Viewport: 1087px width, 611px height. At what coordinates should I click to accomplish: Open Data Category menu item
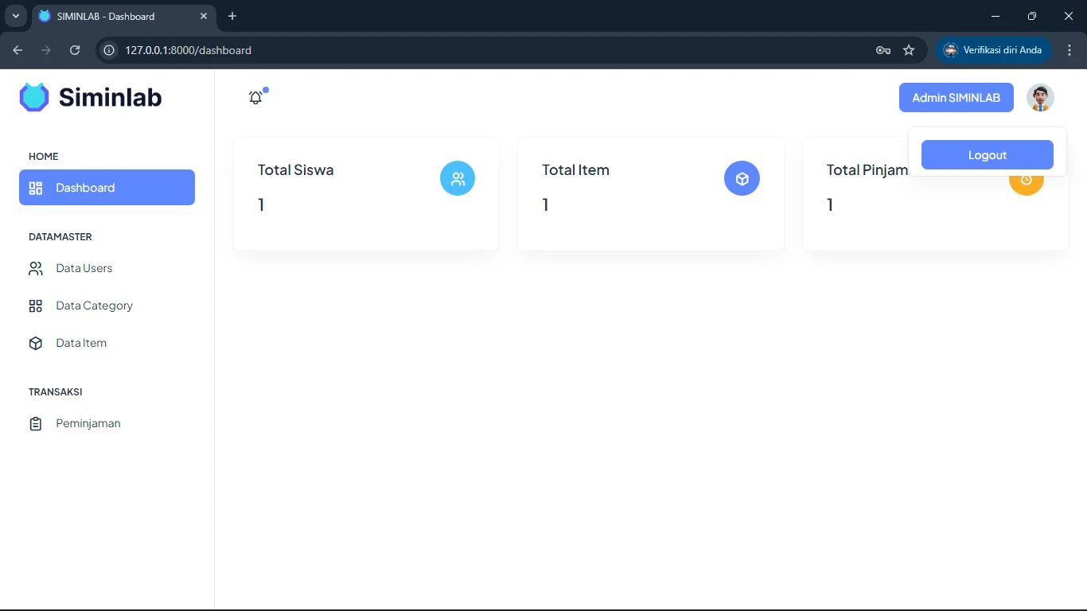(94, 305)
